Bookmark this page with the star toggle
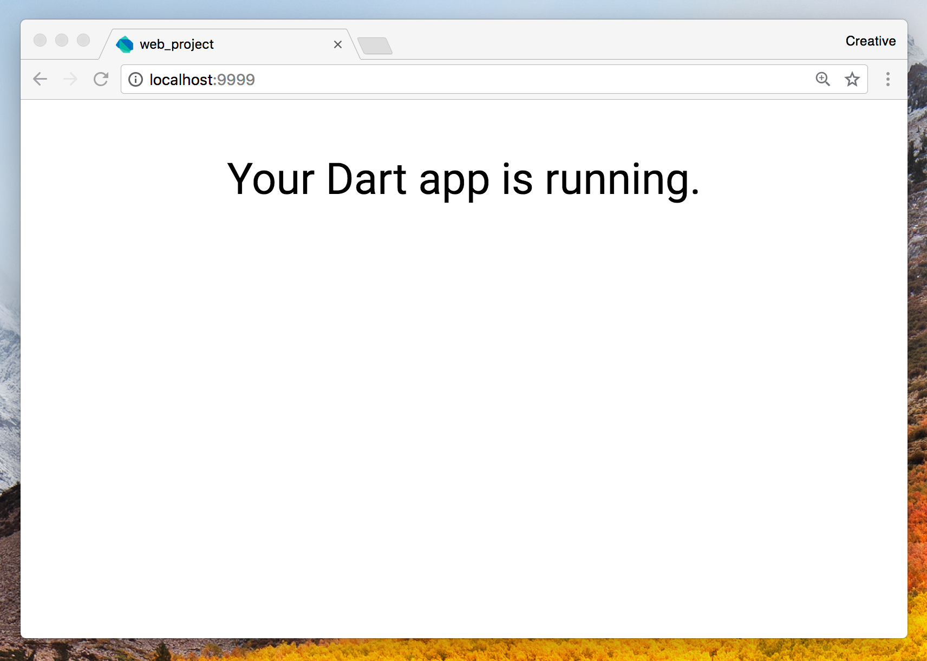 click(x=852, y=79)
